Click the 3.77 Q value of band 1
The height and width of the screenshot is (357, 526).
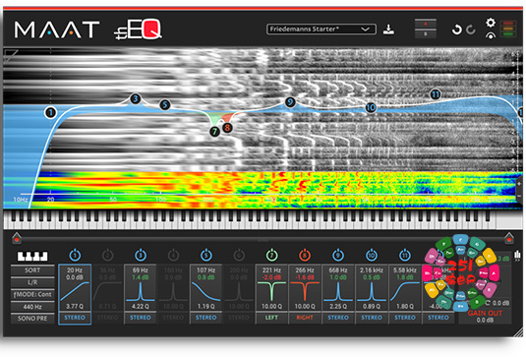pos(75,306)
